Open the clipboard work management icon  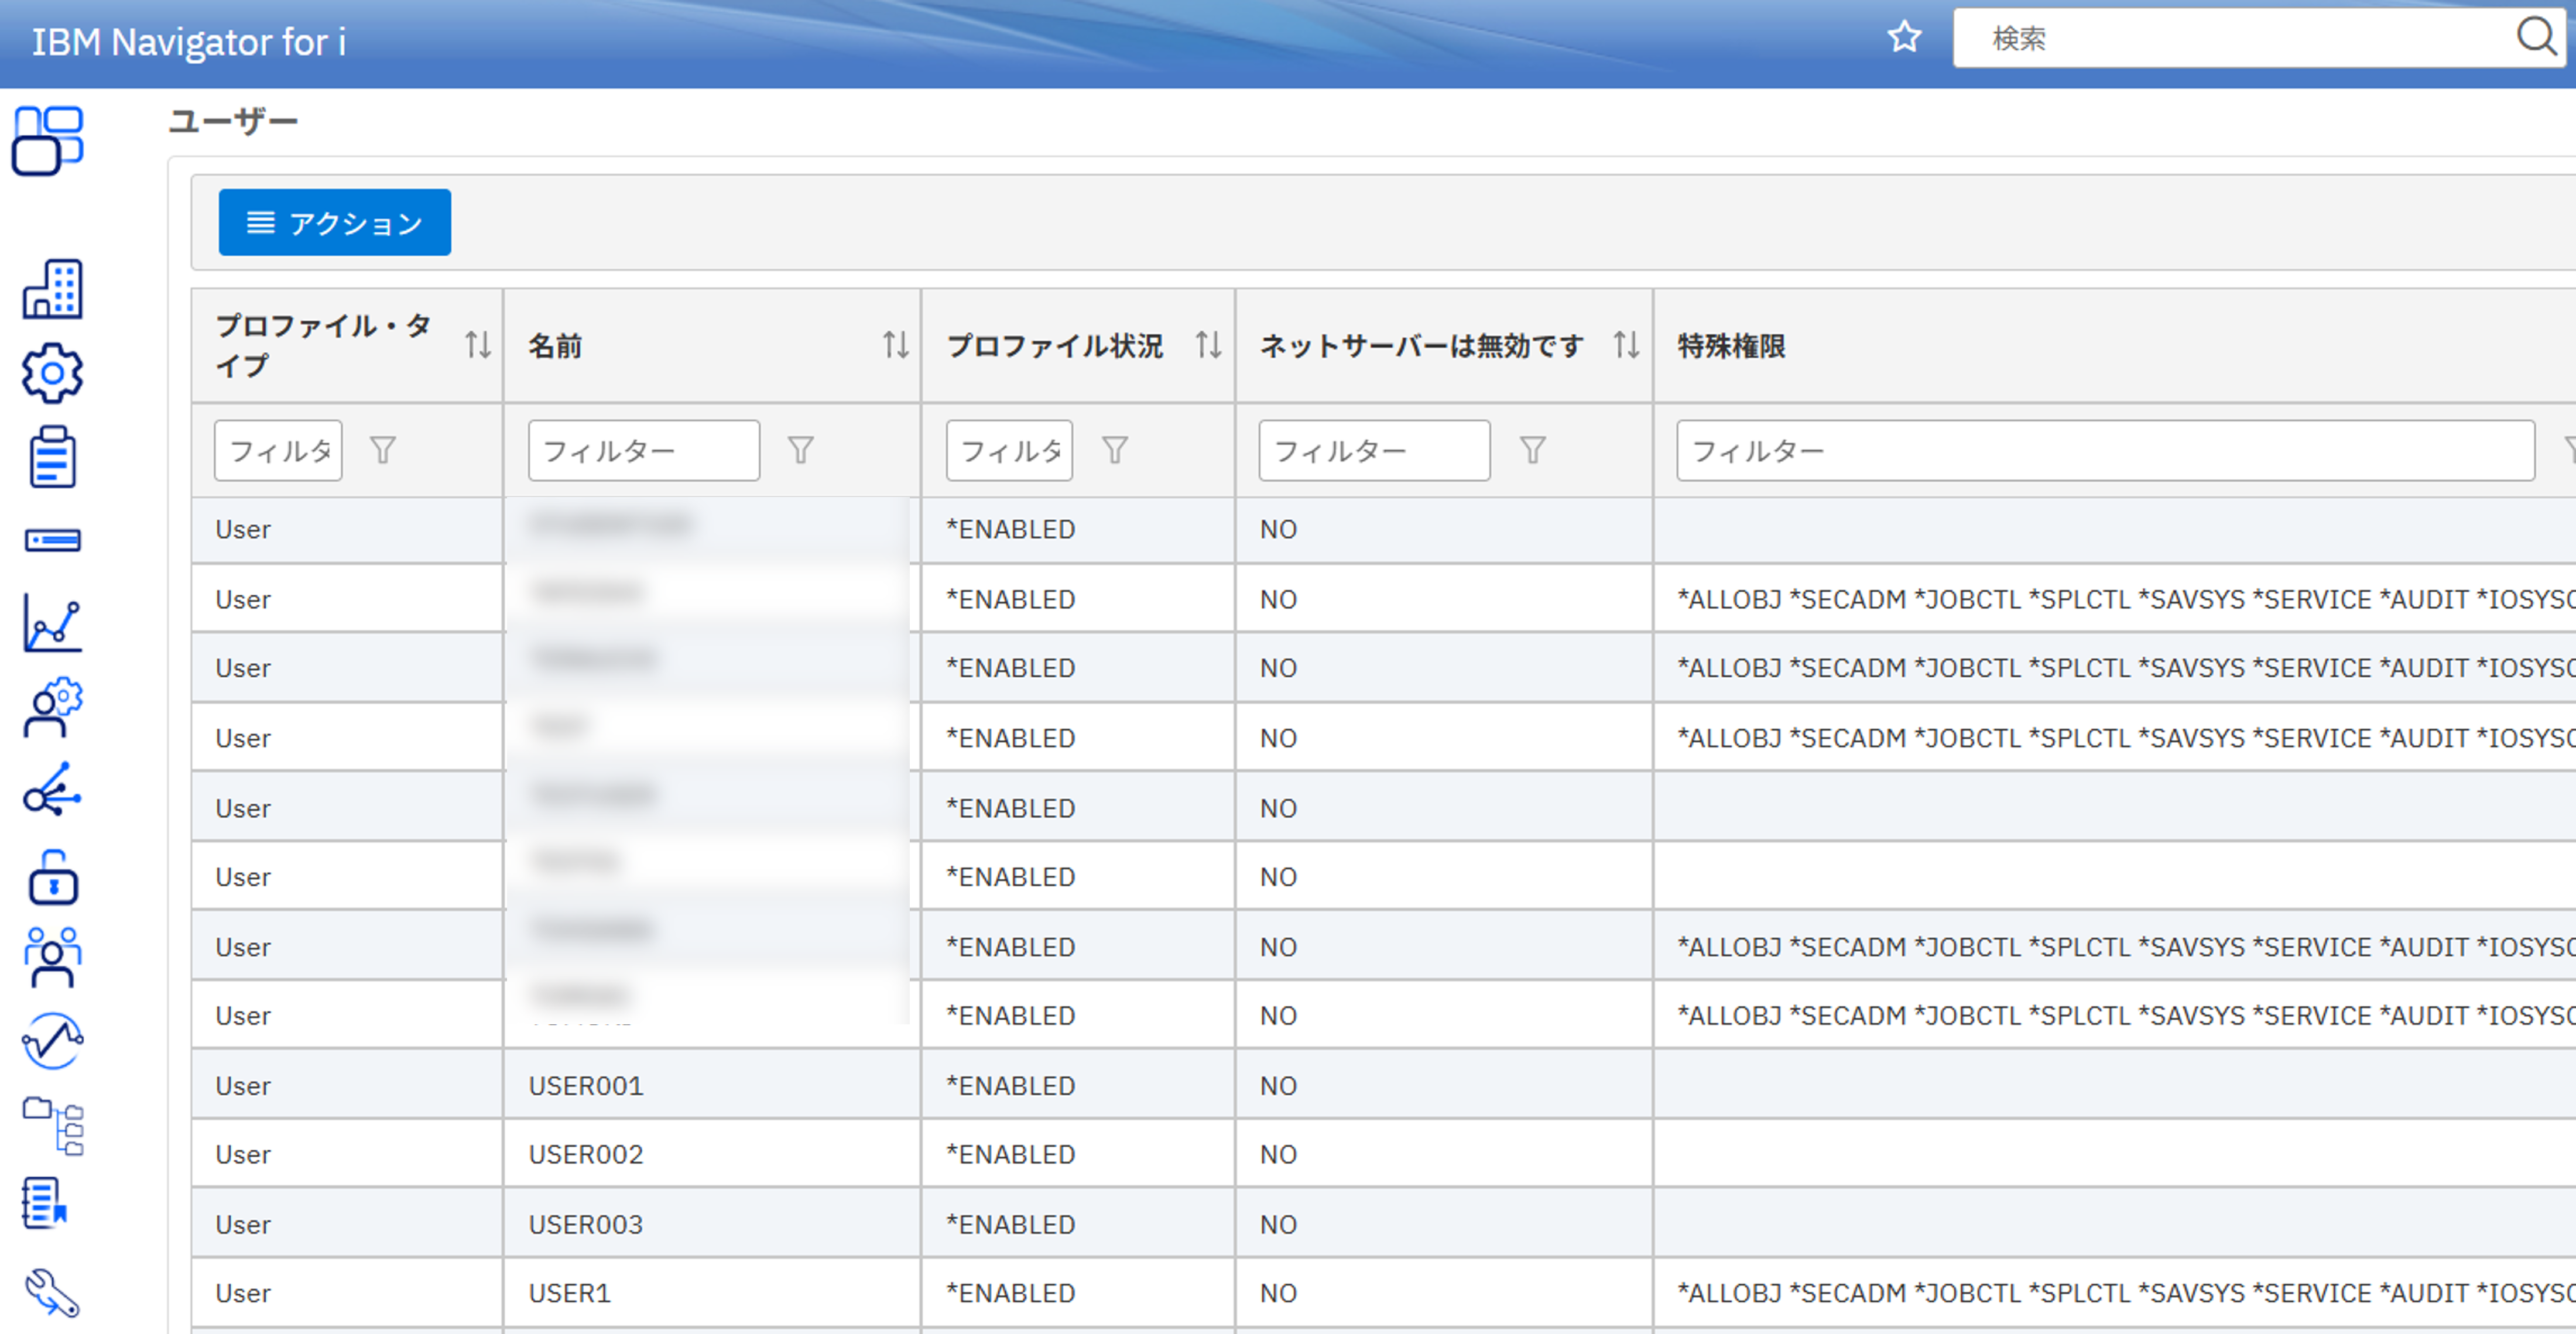pos(52,457)
